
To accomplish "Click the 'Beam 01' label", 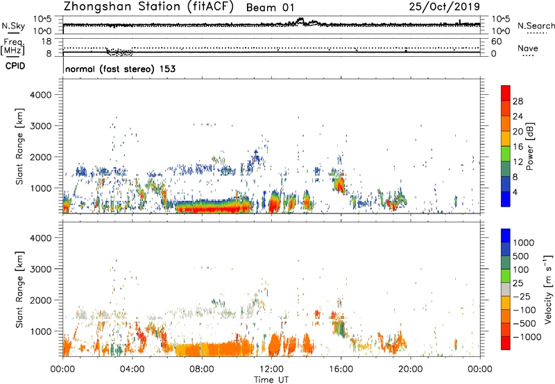I will pos(270,8).
